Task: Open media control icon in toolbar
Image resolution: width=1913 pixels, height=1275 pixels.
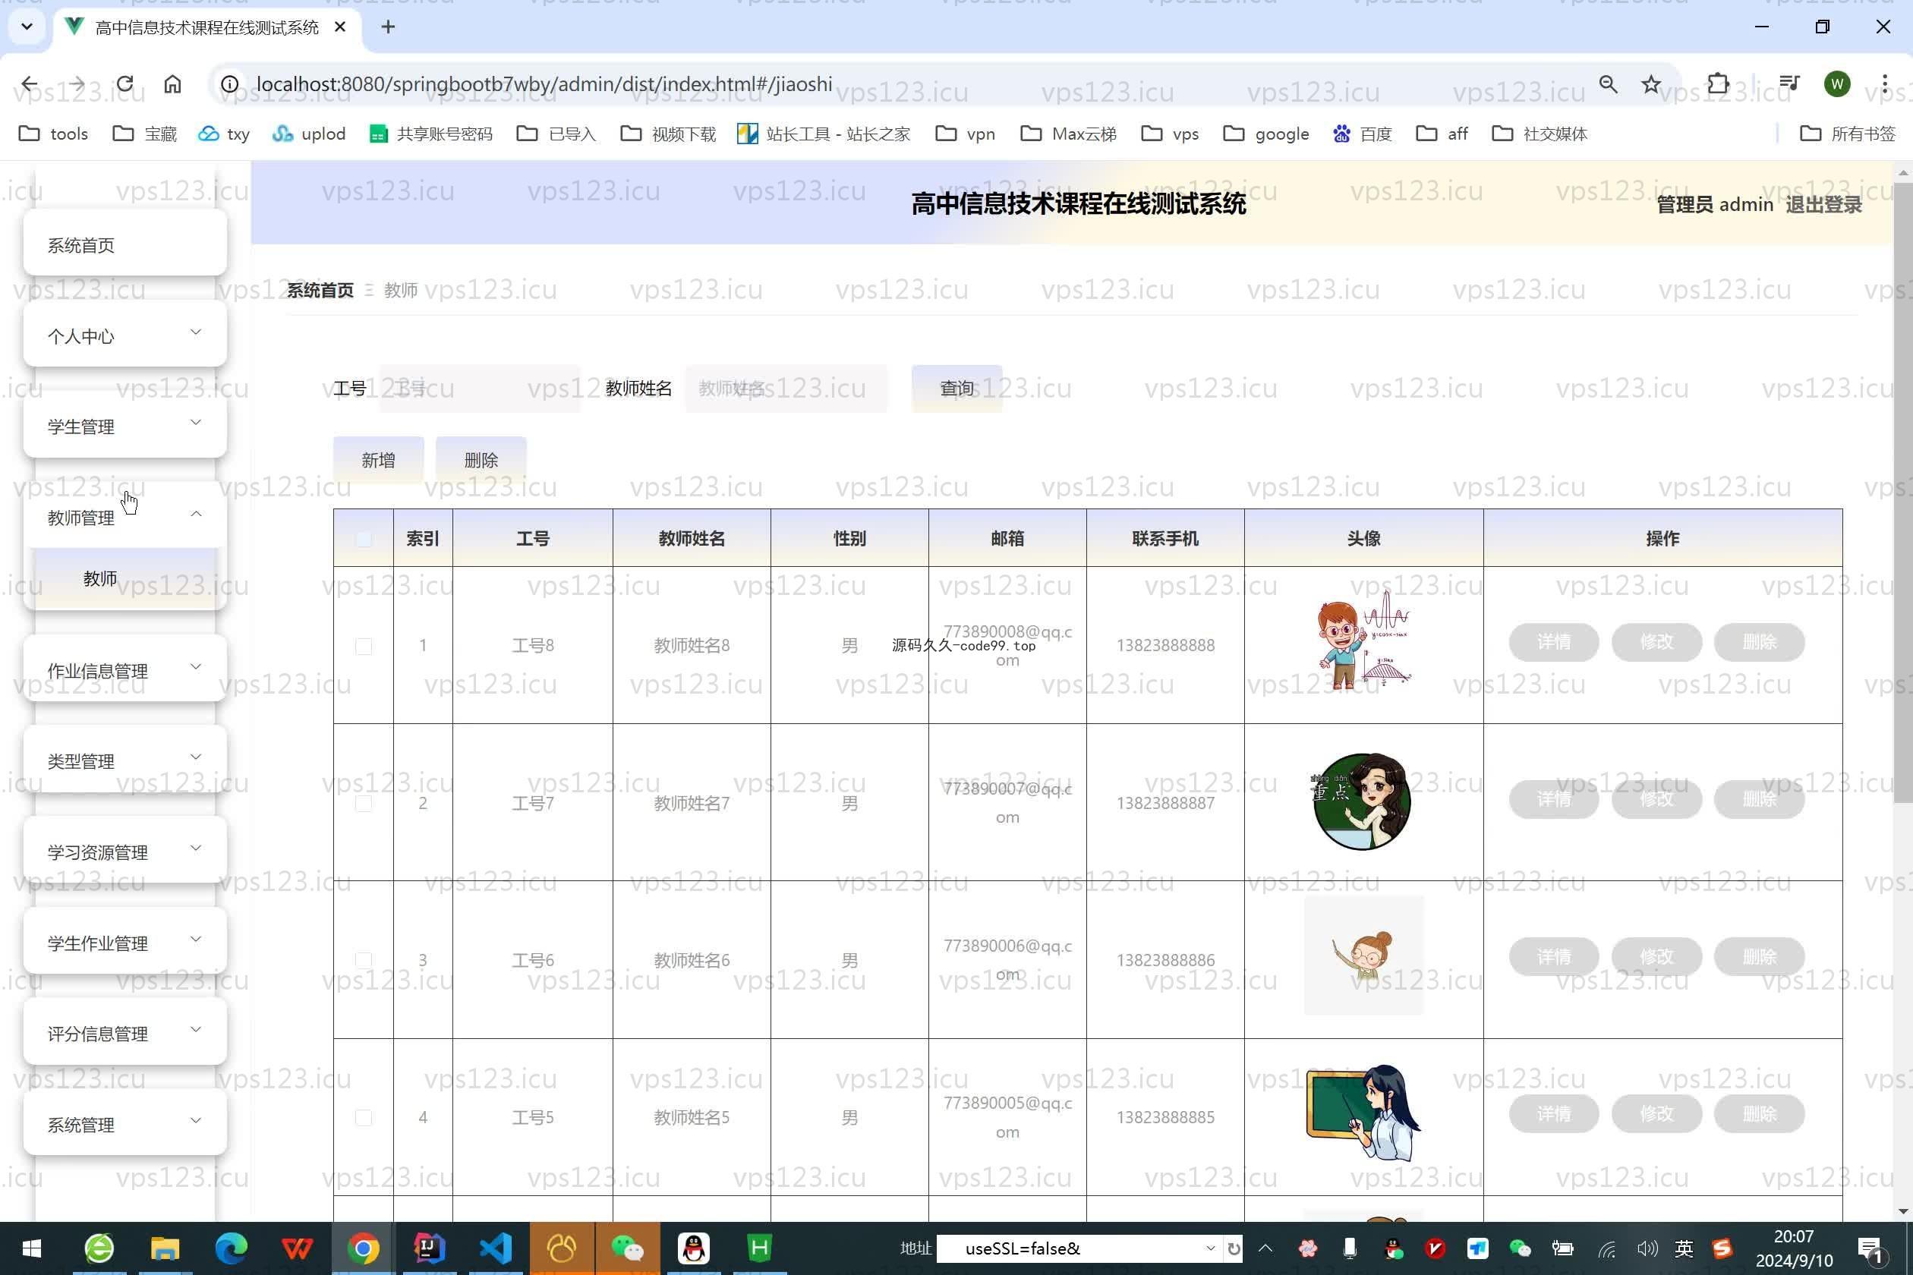Action: [1789, 83]
